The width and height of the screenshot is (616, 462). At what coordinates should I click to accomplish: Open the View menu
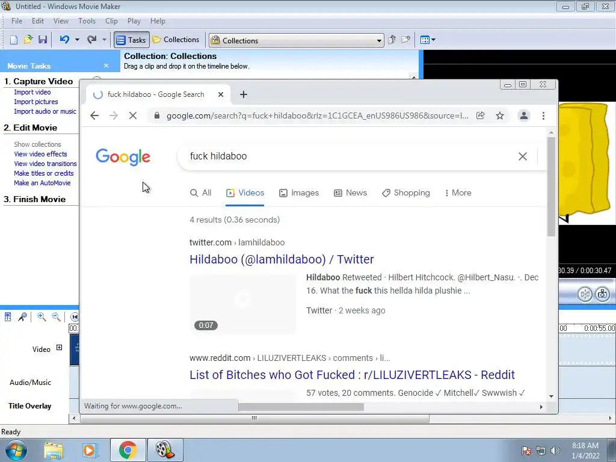61,21
